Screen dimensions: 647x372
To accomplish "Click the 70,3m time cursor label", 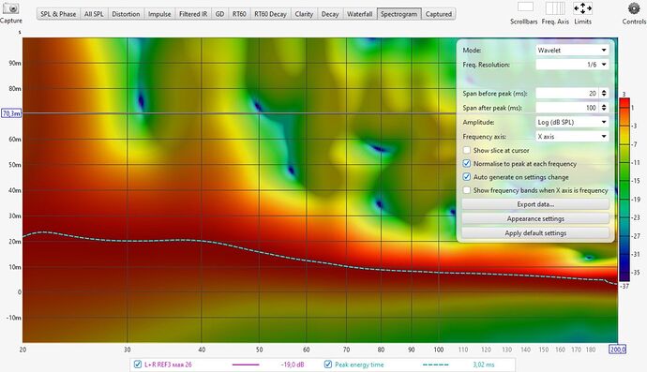I will pos(11,113).
